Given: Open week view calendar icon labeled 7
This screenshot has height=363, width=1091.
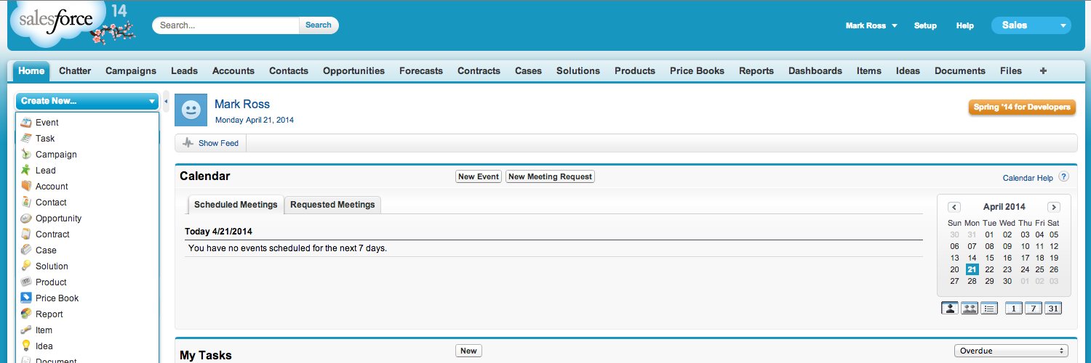Looking at the screenshot, I should coord(1034,309).
